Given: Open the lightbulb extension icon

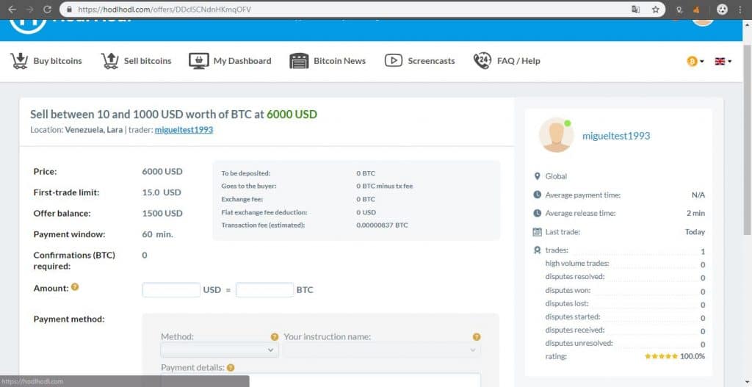Looking at the screenshot, I should coord(679,10).
